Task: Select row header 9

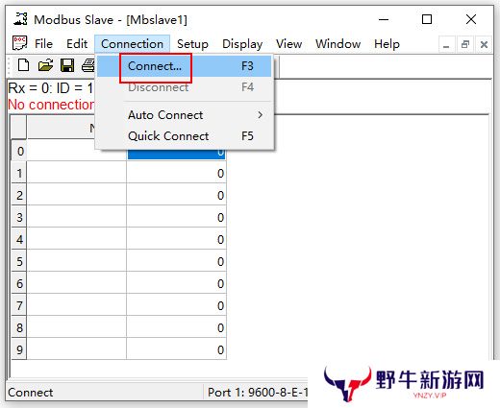Action: (x=19, y=349)
